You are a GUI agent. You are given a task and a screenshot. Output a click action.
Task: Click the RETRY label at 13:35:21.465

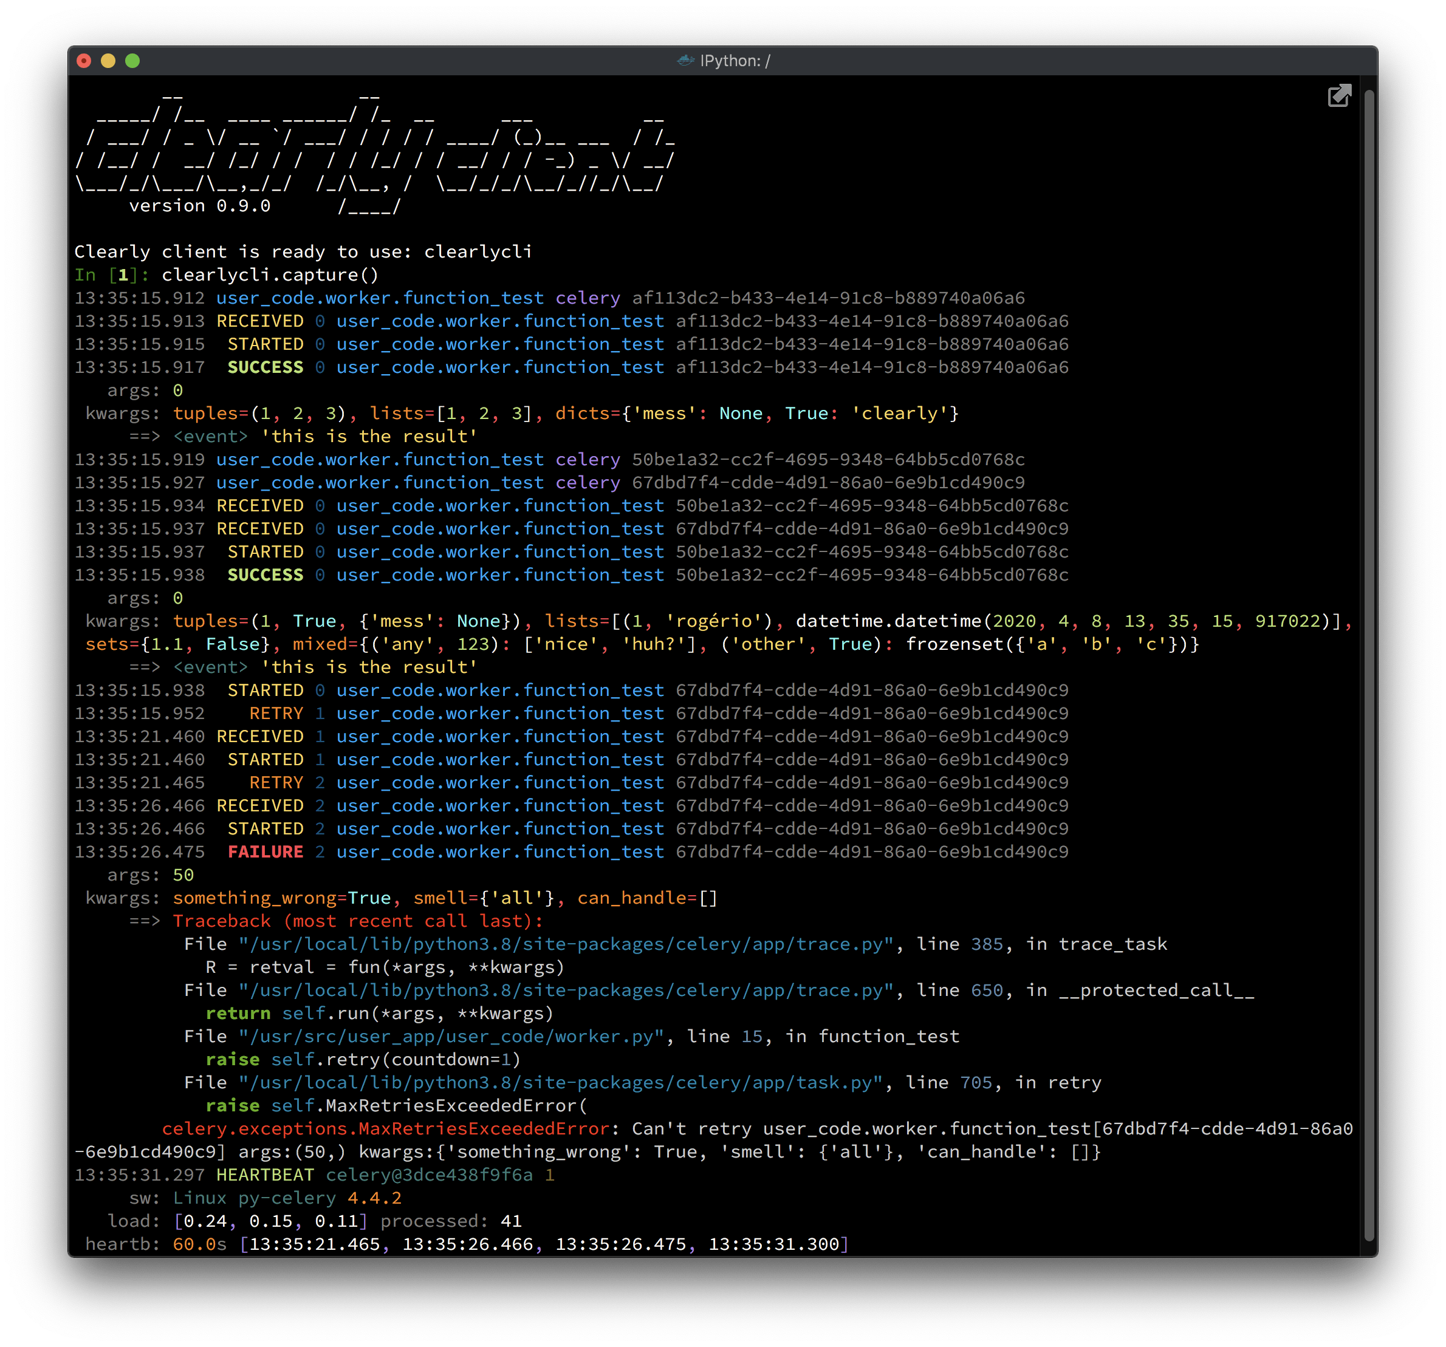tap(276, 782)
